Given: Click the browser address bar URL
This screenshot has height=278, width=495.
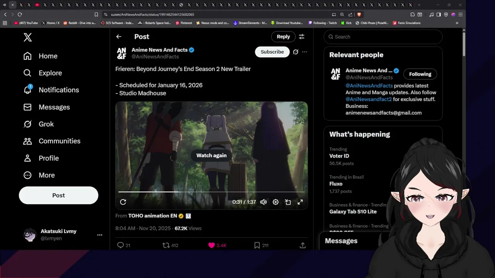Looking at the screenshot, I should (x=152, y=14).
